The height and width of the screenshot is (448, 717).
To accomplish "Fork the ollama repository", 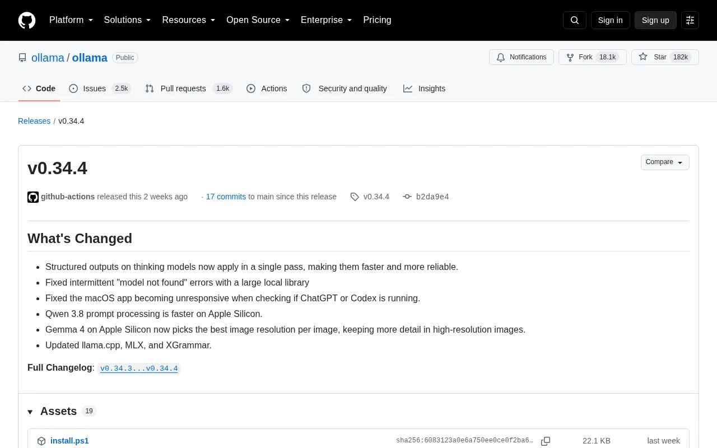I will coord(593,57).
